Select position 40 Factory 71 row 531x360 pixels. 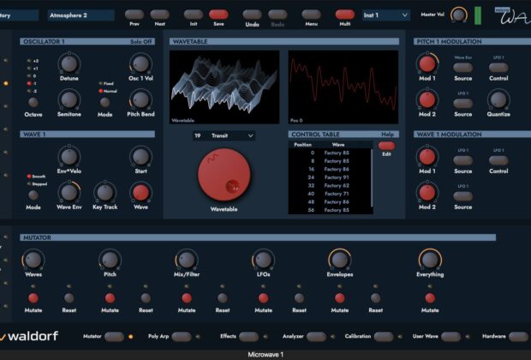pos(331,194)
